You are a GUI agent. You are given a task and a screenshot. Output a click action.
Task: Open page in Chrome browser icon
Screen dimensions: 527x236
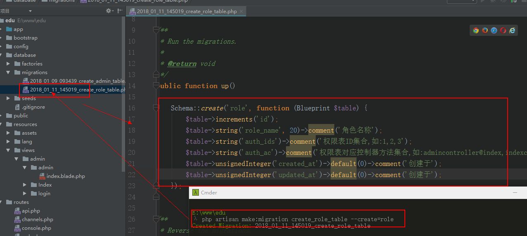[x=476, y=30]
